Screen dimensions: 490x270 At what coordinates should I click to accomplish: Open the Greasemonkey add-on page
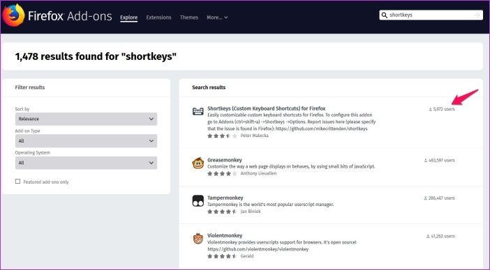coord(225,160)
